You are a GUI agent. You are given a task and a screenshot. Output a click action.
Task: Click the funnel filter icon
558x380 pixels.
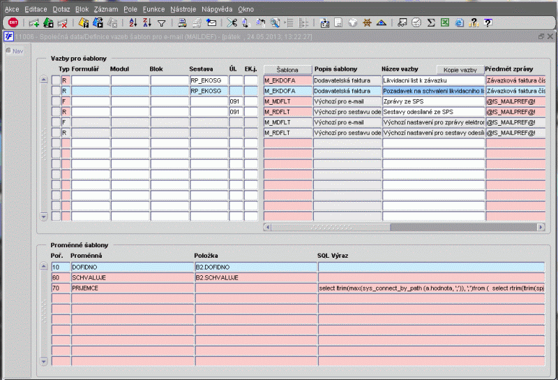pyautogui.click(x=161, y=22)
